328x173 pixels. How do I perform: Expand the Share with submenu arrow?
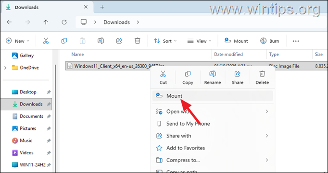tap(267, 136)
